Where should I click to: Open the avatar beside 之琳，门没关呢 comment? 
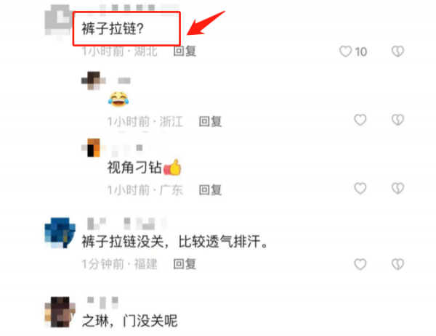(x=60, y=312)
